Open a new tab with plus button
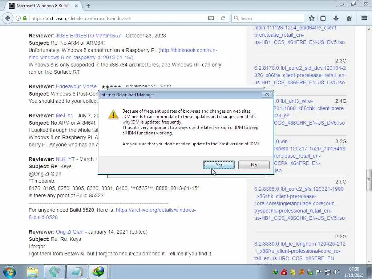This screenshot has height=279, width=372. [x=88, y=6]
